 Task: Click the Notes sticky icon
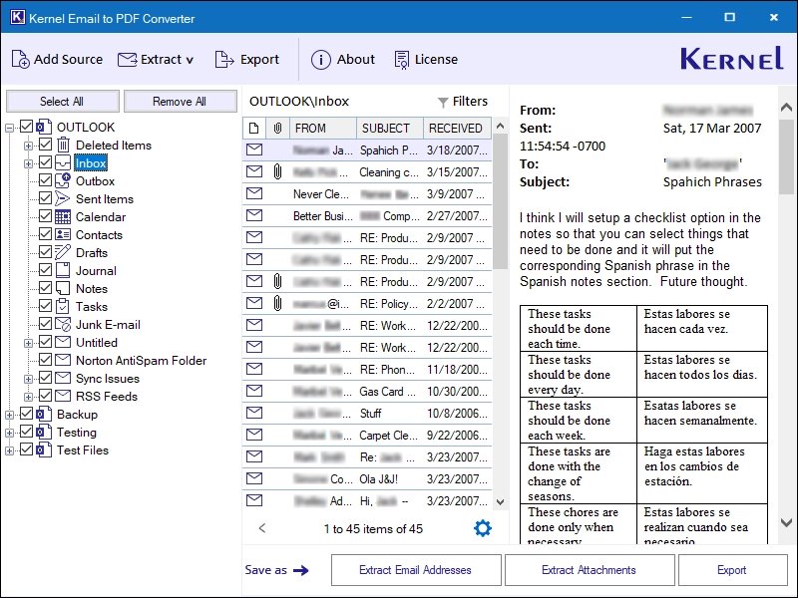click(x=63, y=288)
